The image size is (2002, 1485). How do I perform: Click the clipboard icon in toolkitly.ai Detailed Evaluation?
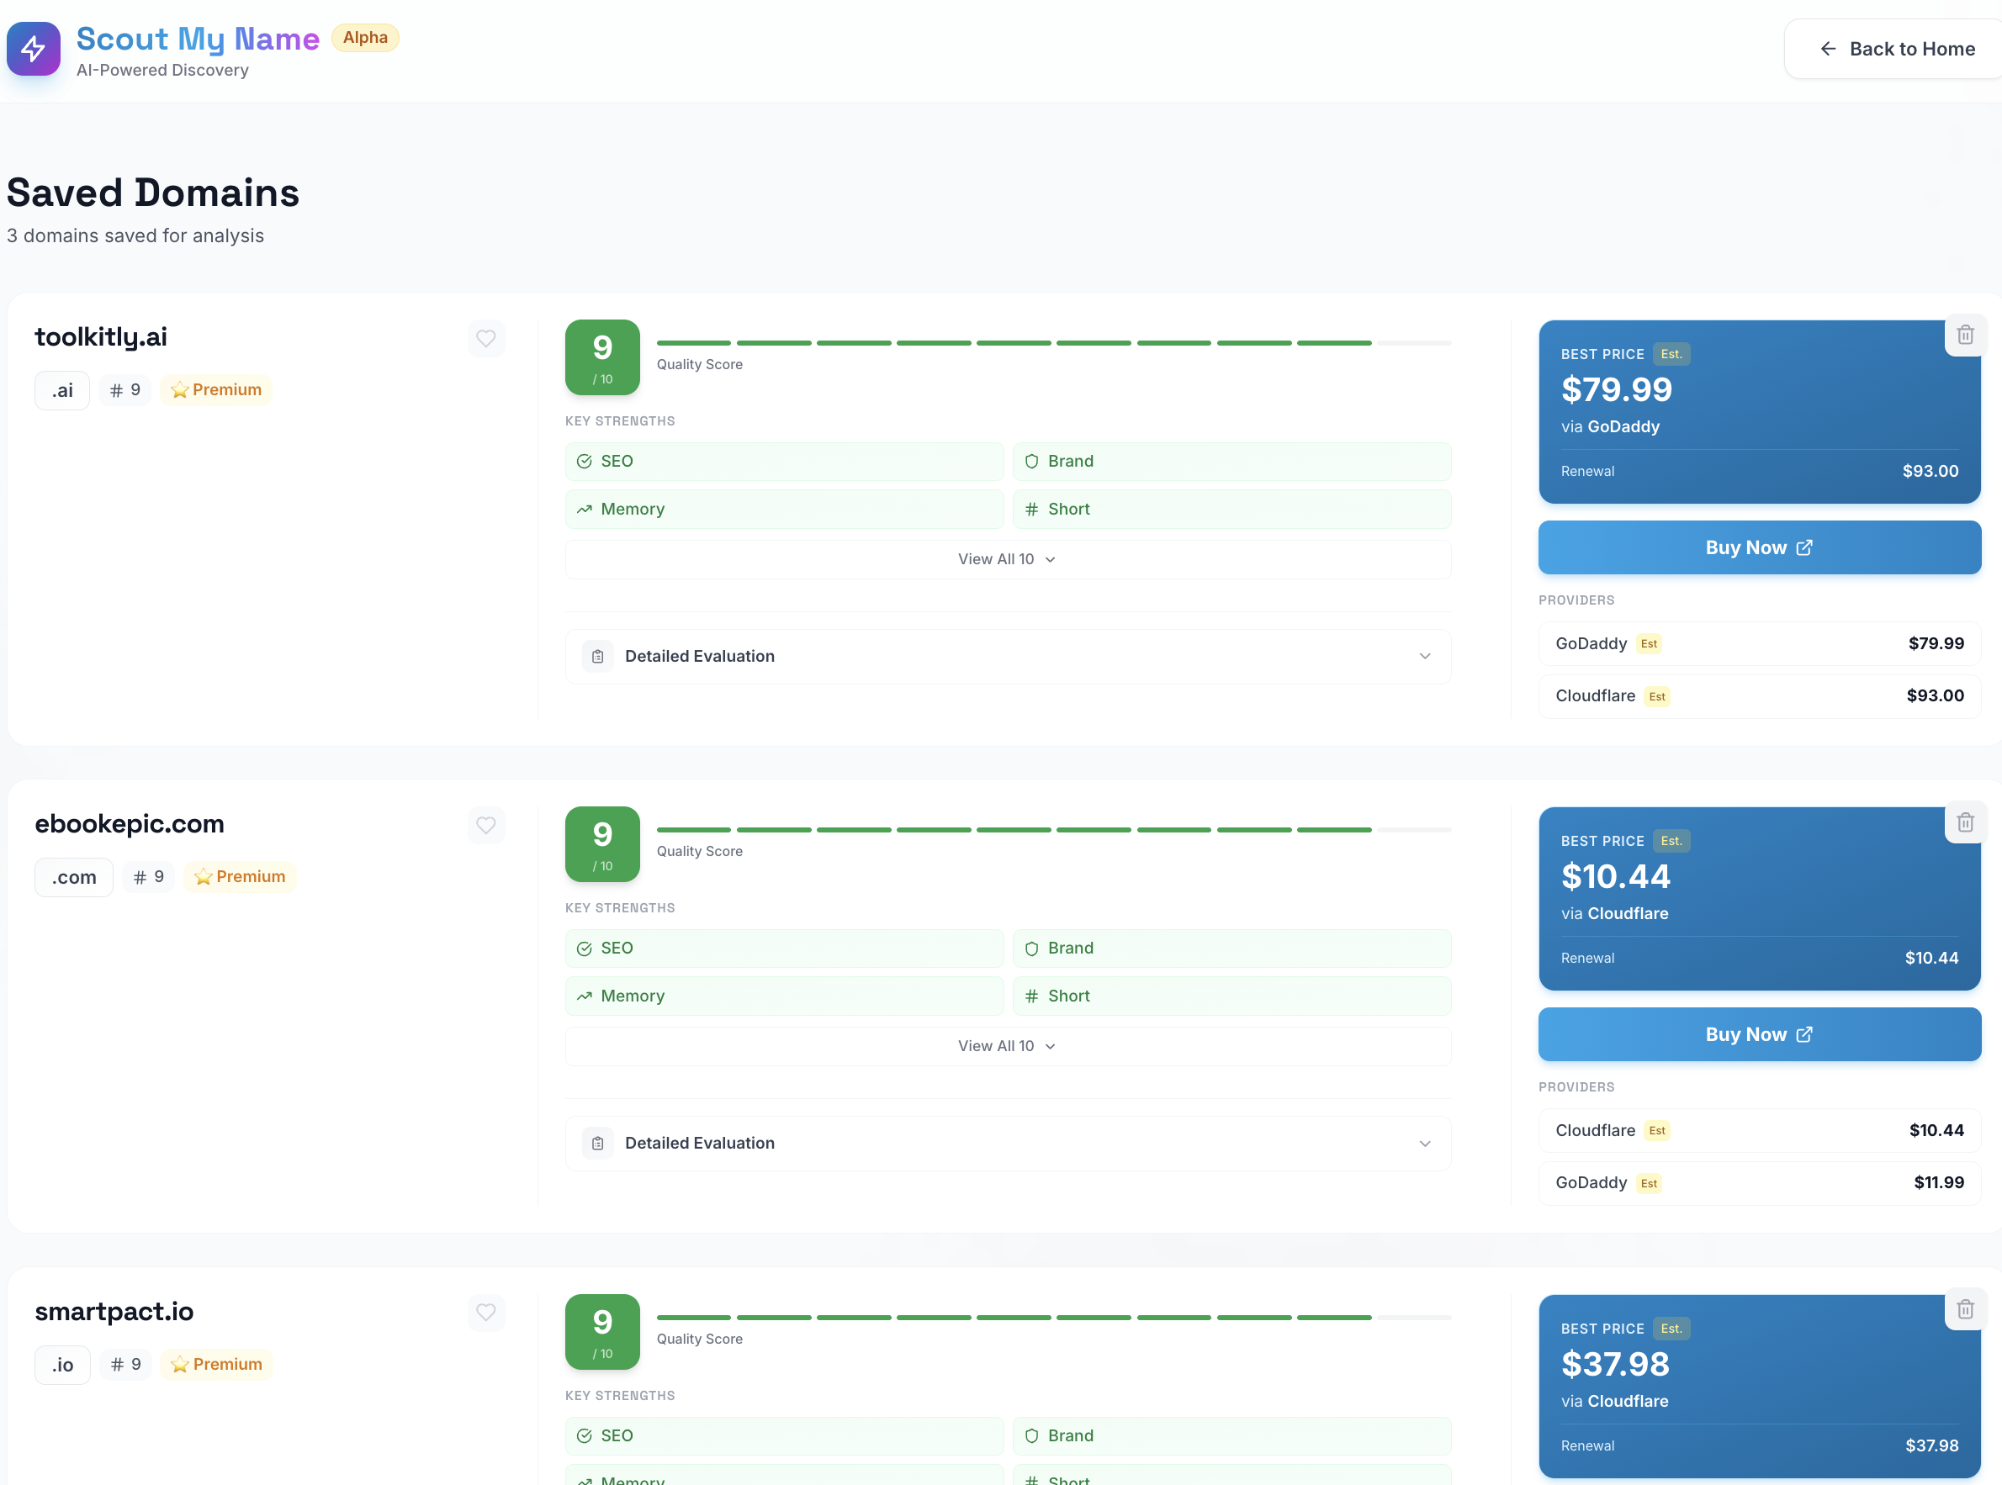pos(598,656)
